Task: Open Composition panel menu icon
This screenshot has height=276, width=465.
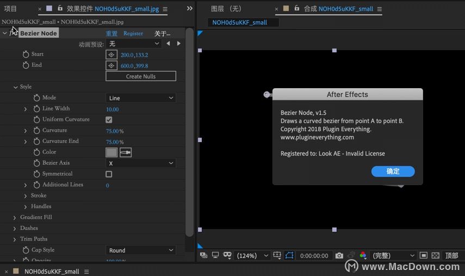Action: pos(379,9)
